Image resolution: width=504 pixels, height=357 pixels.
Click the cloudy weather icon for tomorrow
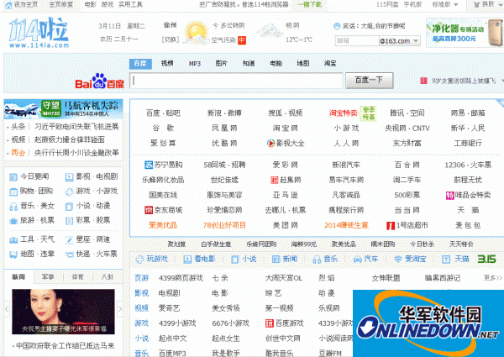click(x=270, y=31)
